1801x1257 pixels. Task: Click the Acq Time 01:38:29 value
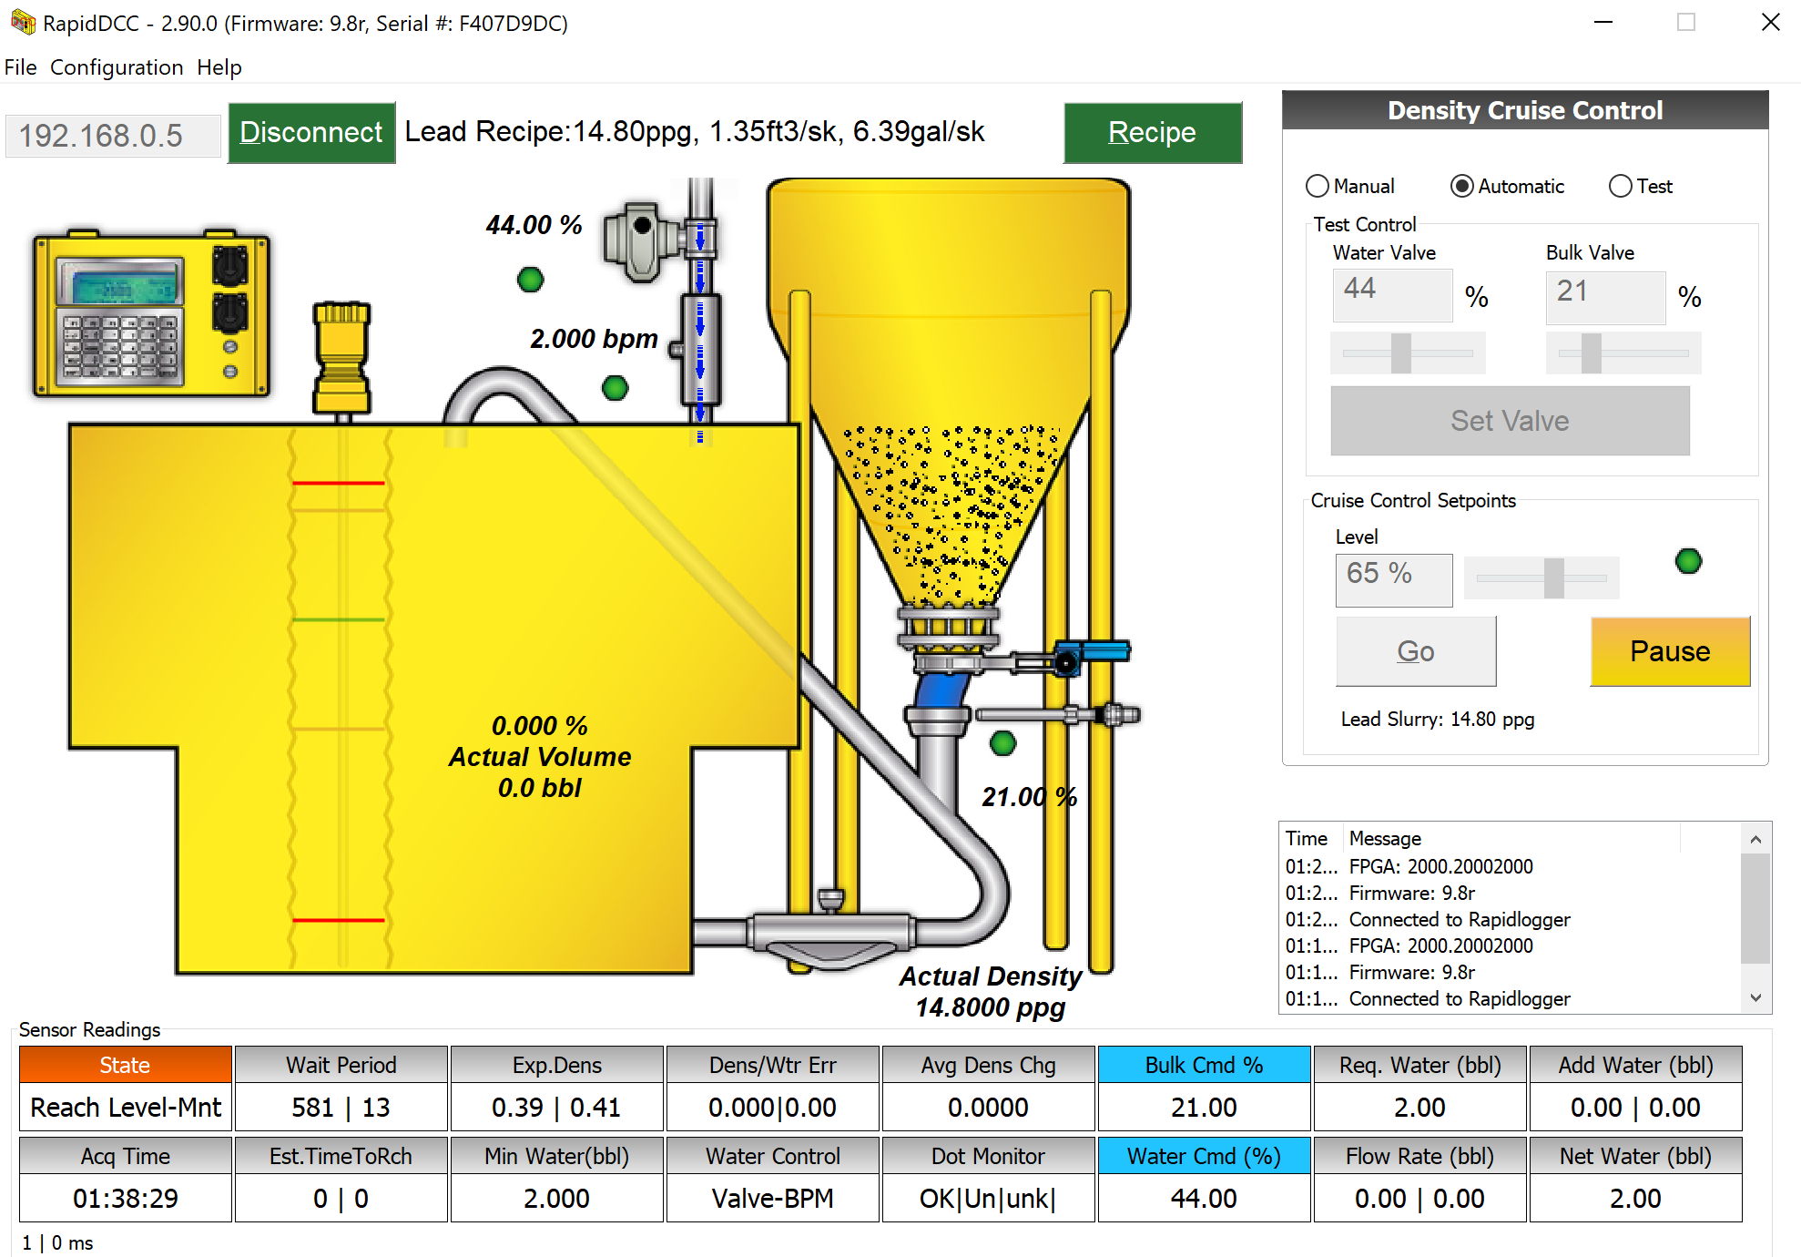125,1199
